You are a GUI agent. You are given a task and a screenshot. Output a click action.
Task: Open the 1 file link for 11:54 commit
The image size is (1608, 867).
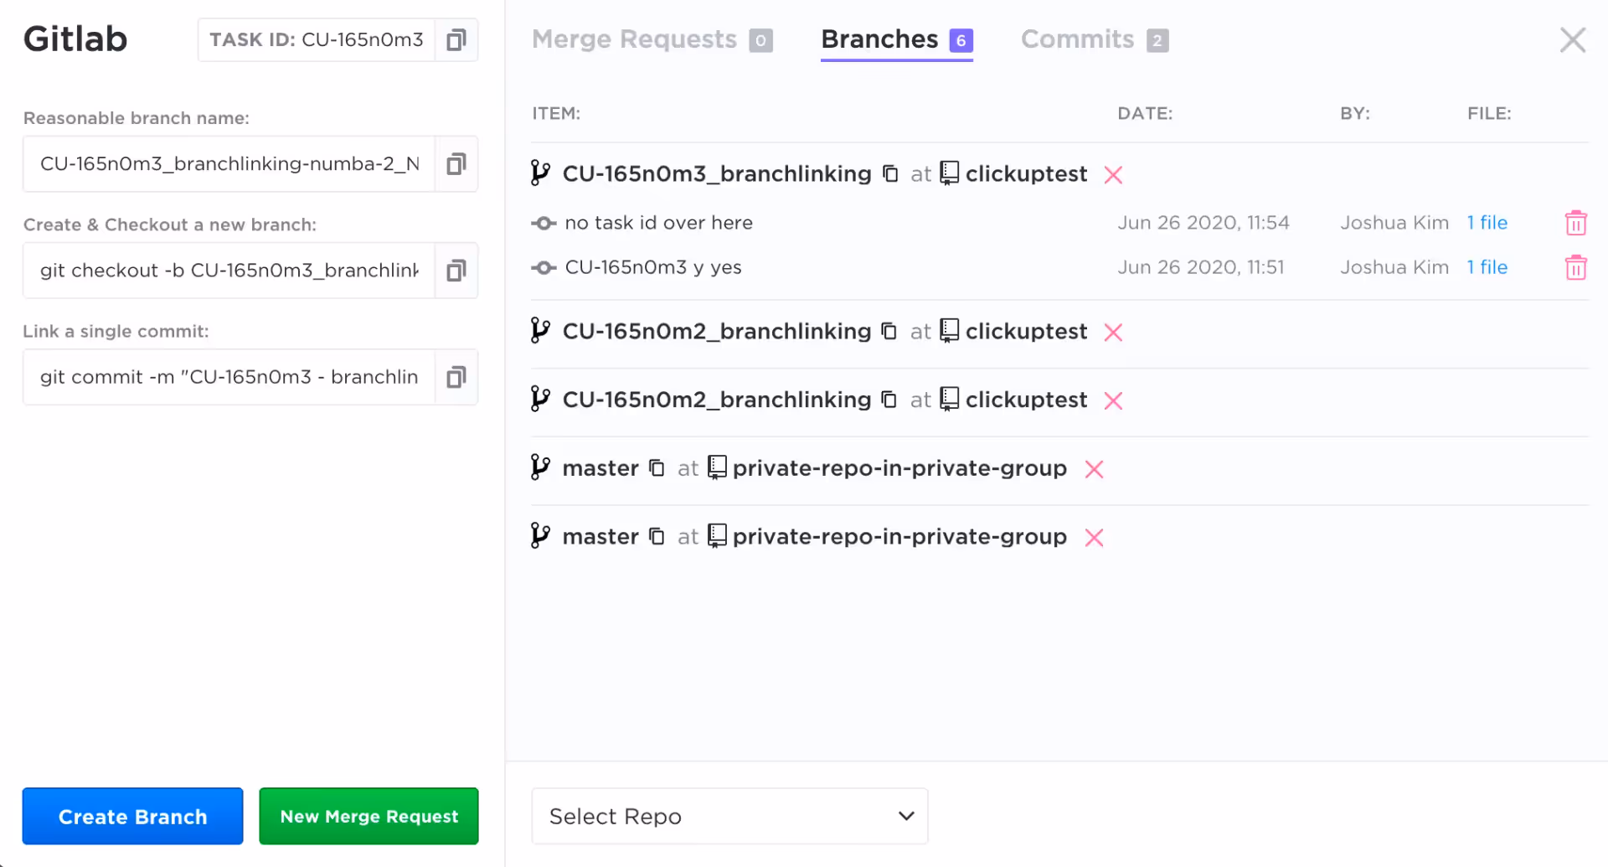[x=1487, y=223]
